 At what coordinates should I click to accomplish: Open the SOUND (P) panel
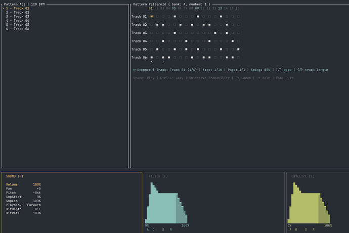click(15, 176)
